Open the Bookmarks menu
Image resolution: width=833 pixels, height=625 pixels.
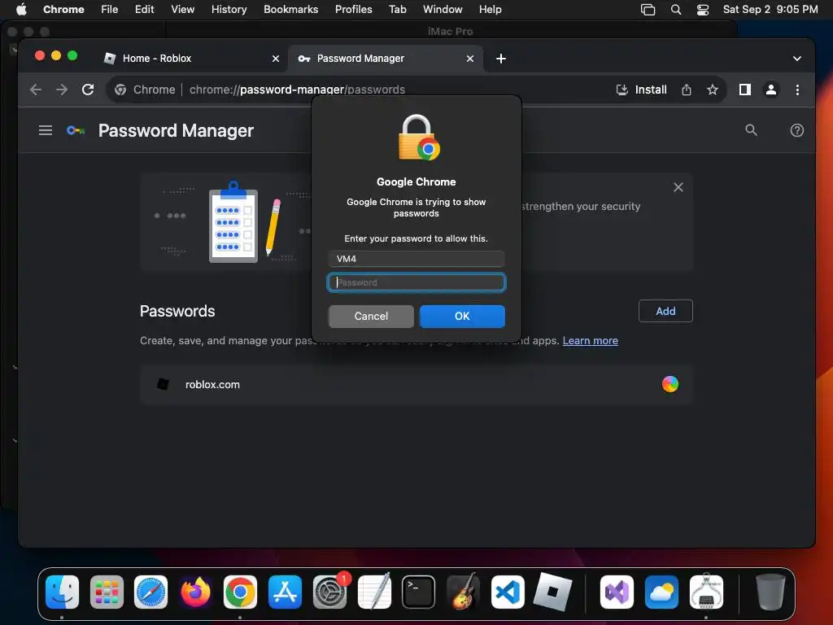pyautogui.click(x=290, y=10)
